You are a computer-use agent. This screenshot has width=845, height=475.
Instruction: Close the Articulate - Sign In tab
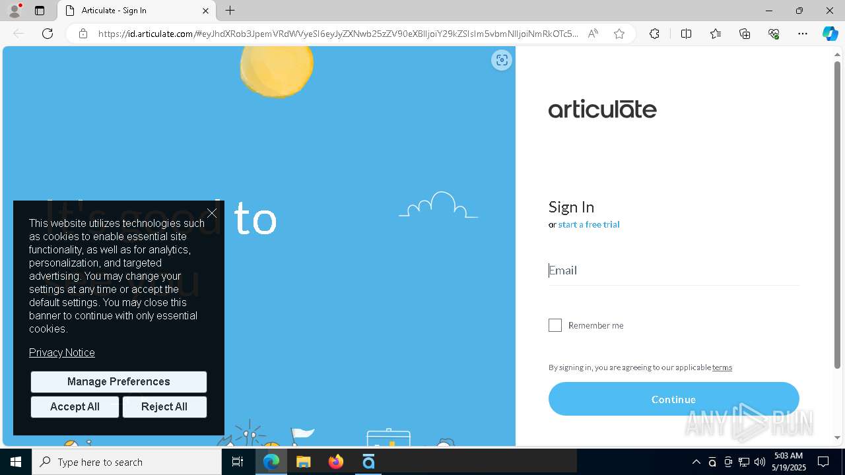[x=205, y=11]
